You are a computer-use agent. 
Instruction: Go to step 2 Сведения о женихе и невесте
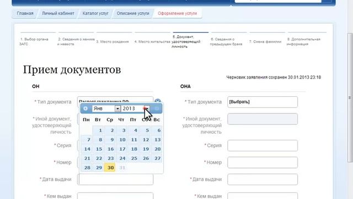(x=76, y=41)
